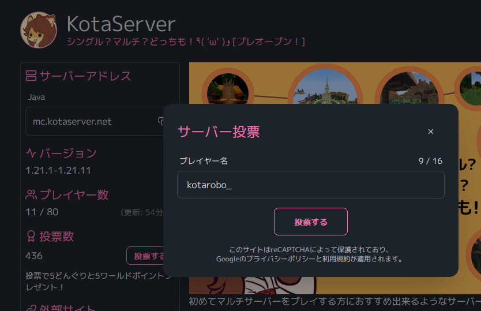
Task: Click the シングル？マルチ？ tagline text
Action: click(186, 42)
